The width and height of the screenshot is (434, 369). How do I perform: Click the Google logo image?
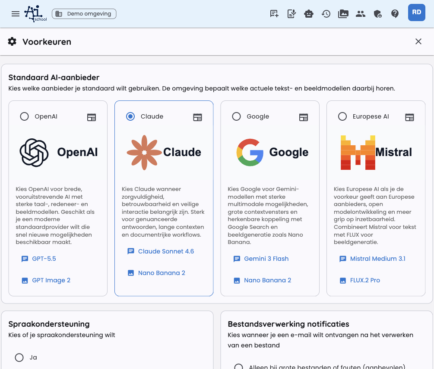tap(272, 153)
